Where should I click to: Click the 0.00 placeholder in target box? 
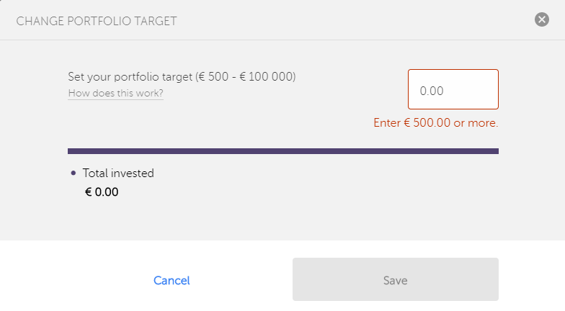(x=432, y=91)
